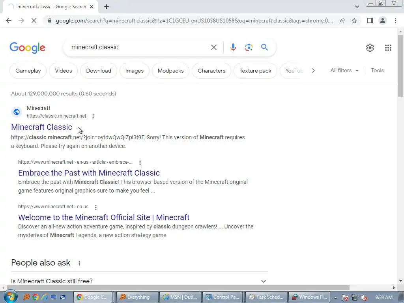Screen dimensions: 404x303
Task: Click the muted volume tray icon
Action: (364, 297)
